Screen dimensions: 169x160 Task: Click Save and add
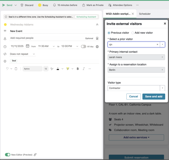154,97
